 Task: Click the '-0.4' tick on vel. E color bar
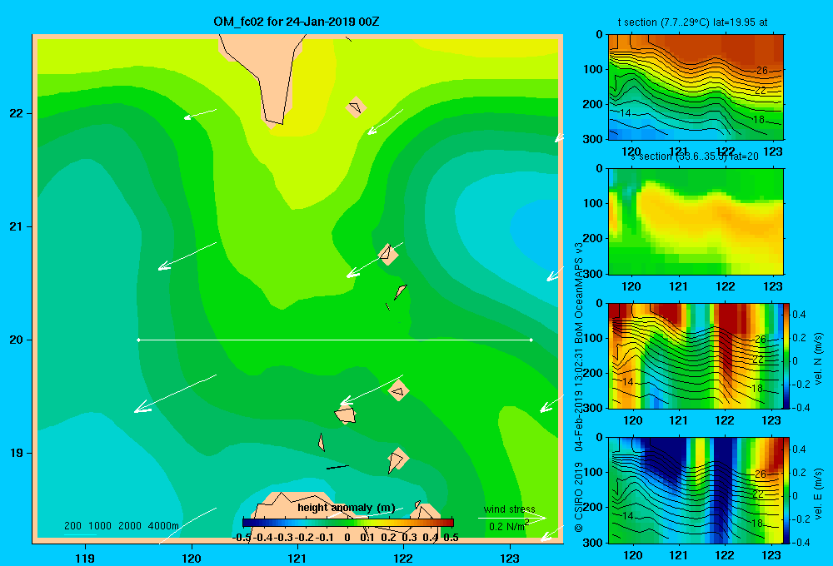tap(801, 542)
